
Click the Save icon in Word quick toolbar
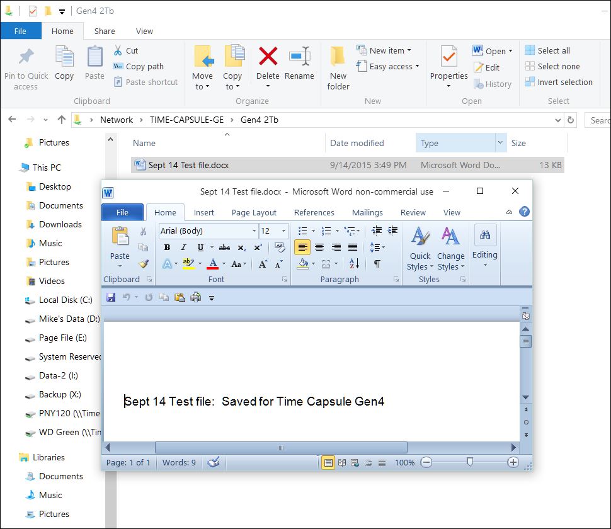(111, 298)
